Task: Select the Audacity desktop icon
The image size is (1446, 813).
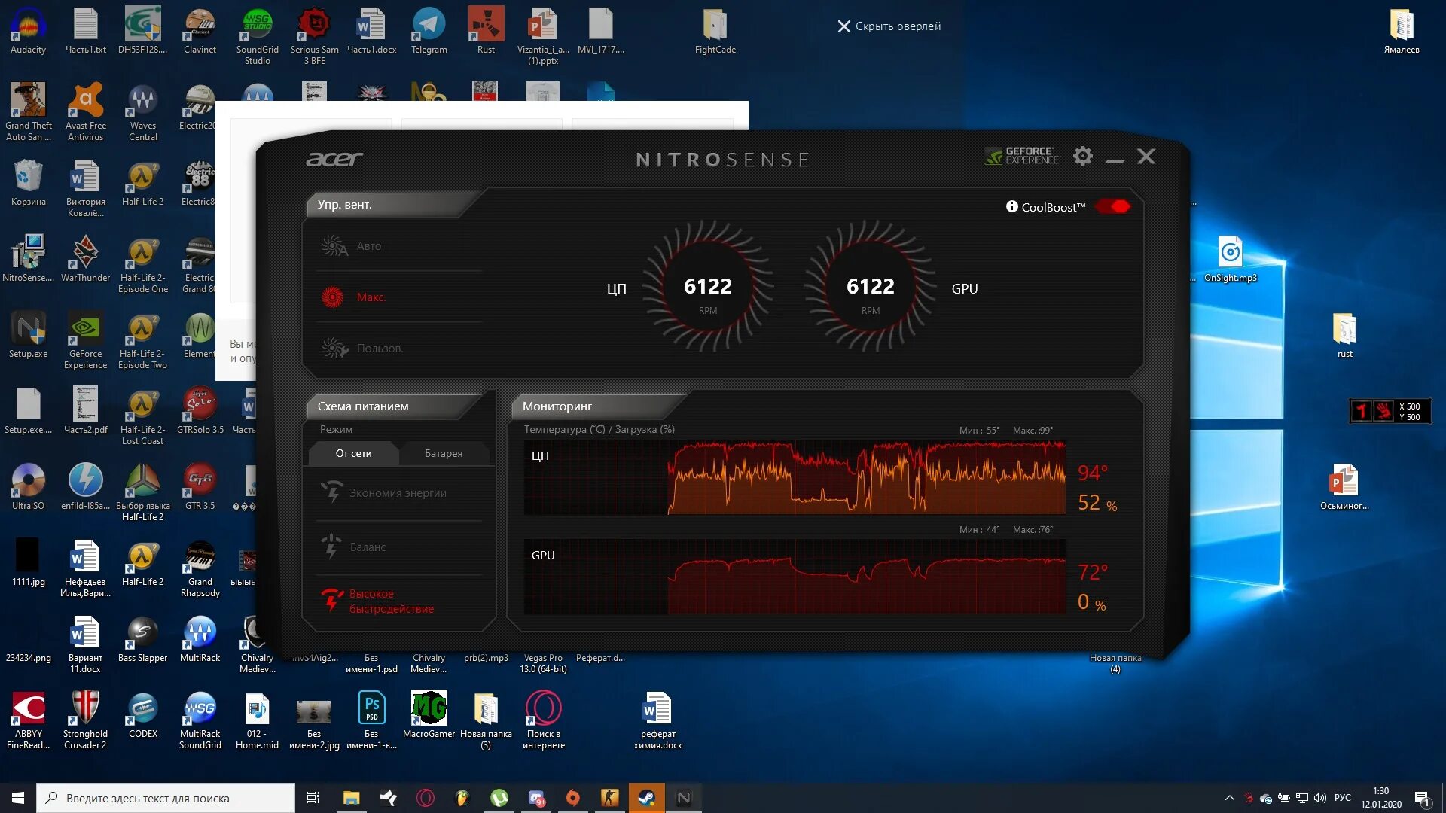Action: [x=28, y=32]
